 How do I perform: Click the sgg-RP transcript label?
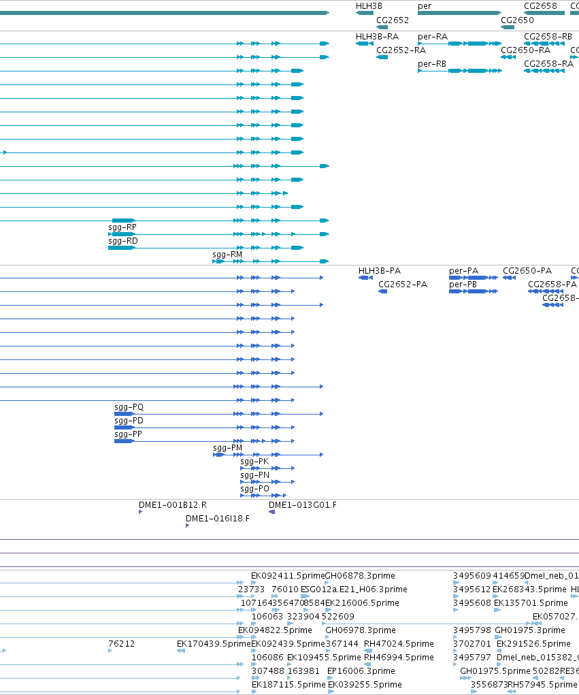point(122,227)
